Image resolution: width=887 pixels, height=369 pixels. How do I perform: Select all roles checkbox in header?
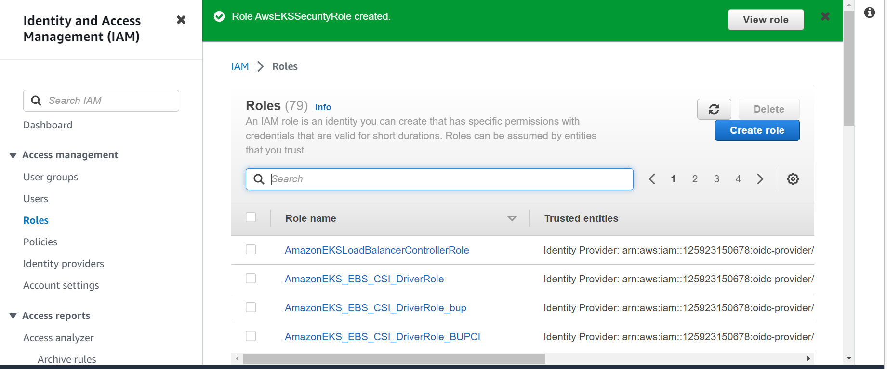tap(251, 217)
